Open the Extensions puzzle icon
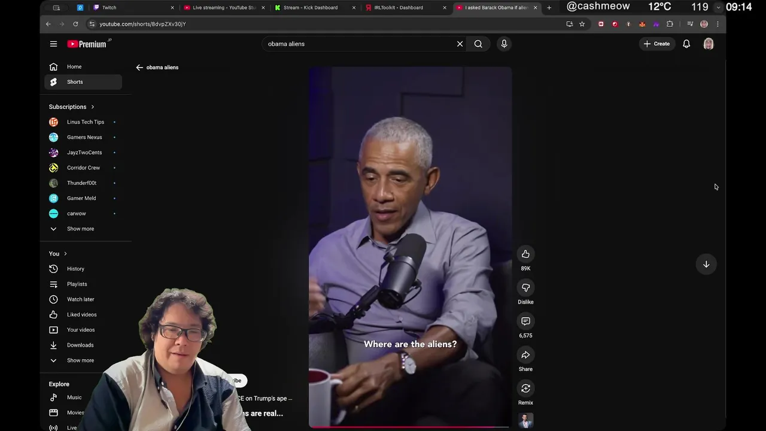The image size is (766, 431). (670, 24)
